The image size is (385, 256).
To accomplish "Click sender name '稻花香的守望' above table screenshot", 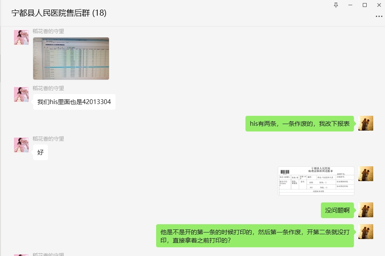I will pos(48,31).
